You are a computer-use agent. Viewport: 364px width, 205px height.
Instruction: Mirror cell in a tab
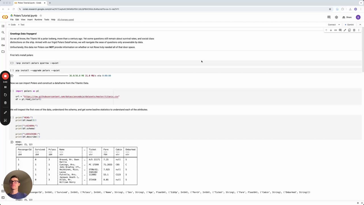coord(349,30)
